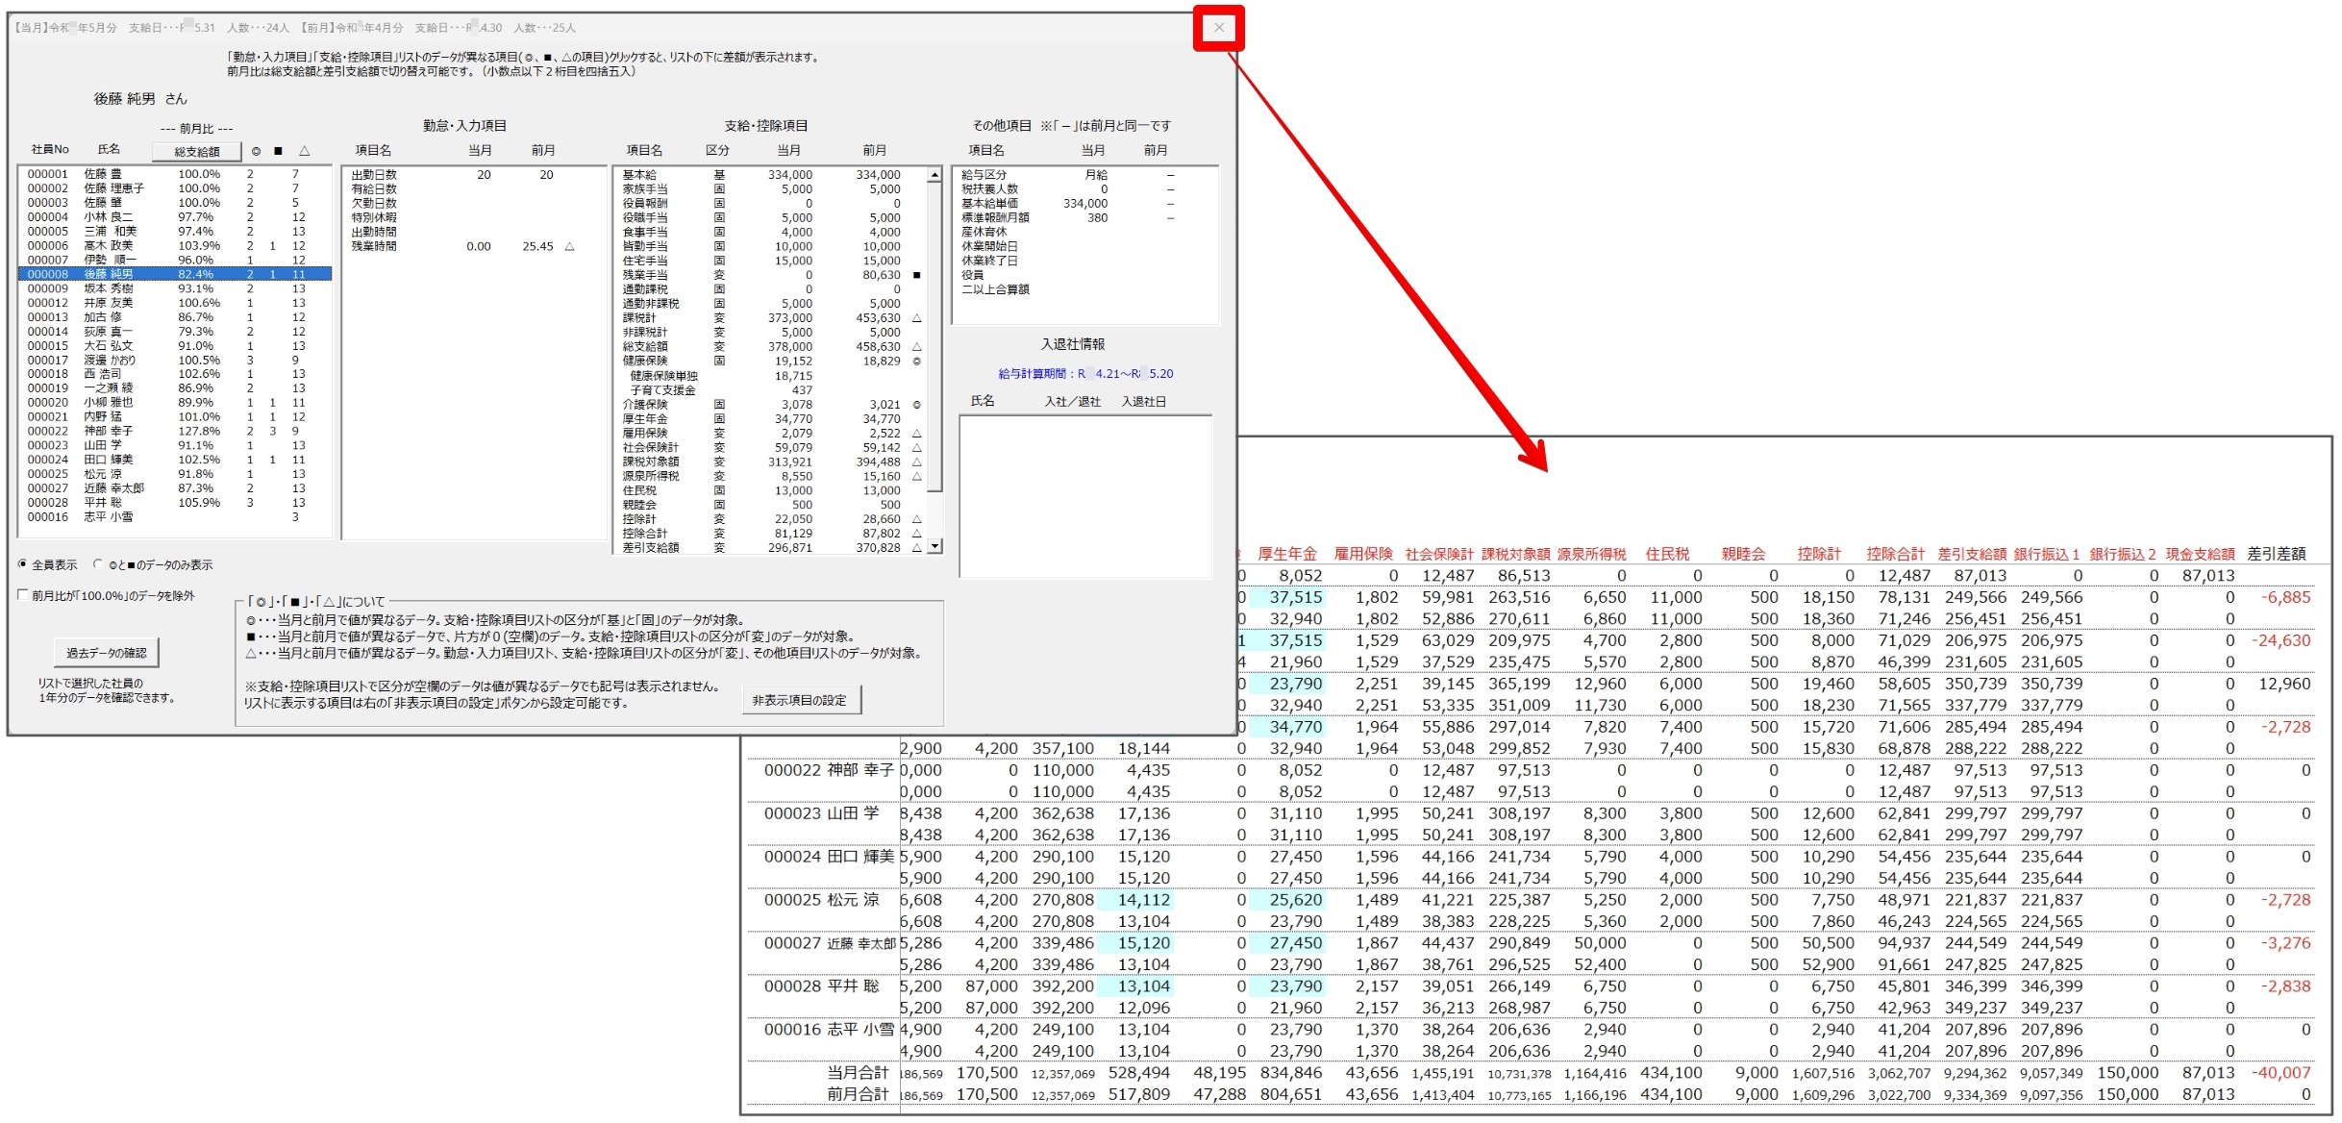This screenshot has height=1123, width=2342.
Task: Click the 銀行振込１ column header in the spreadsheet
Action: pos(2047,554)
